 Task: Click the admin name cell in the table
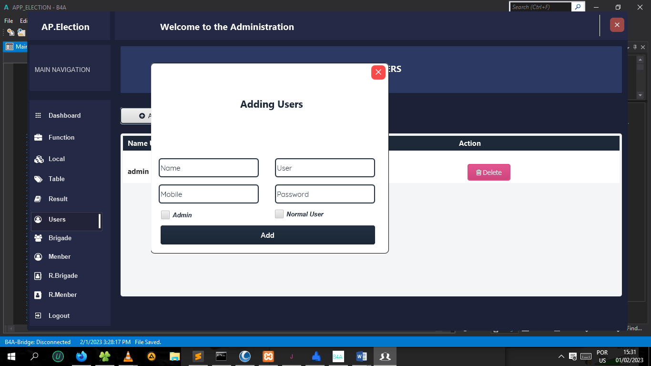click(138, 172)
